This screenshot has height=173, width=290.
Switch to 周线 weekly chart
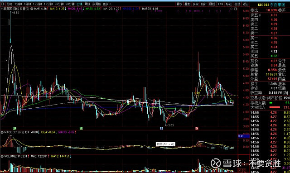tap(87, 4)
